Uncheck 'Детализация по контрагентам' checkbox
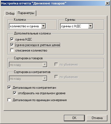Viewport: 111px width, 124px height. point(9,88)
